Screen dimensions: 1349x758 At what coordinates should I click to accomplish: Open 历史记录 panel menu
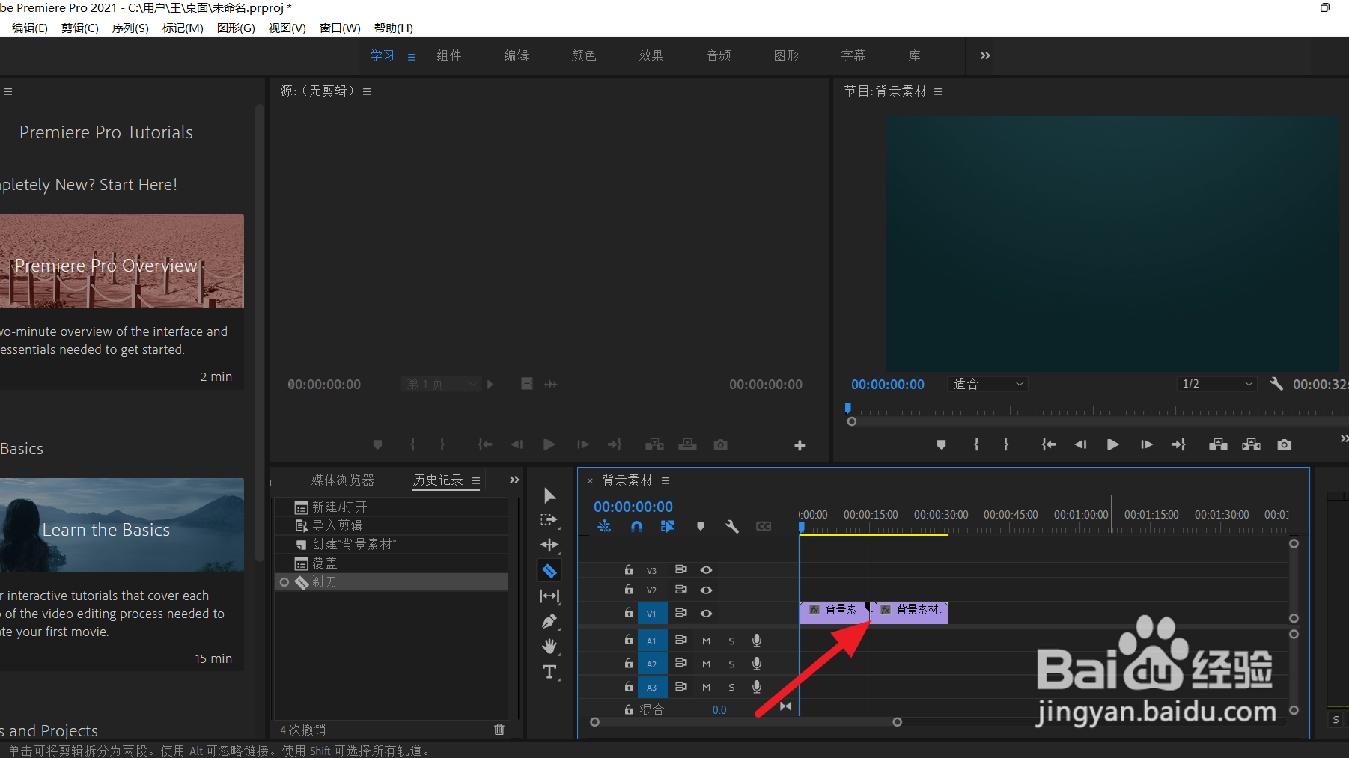click(x=476, y=480)
